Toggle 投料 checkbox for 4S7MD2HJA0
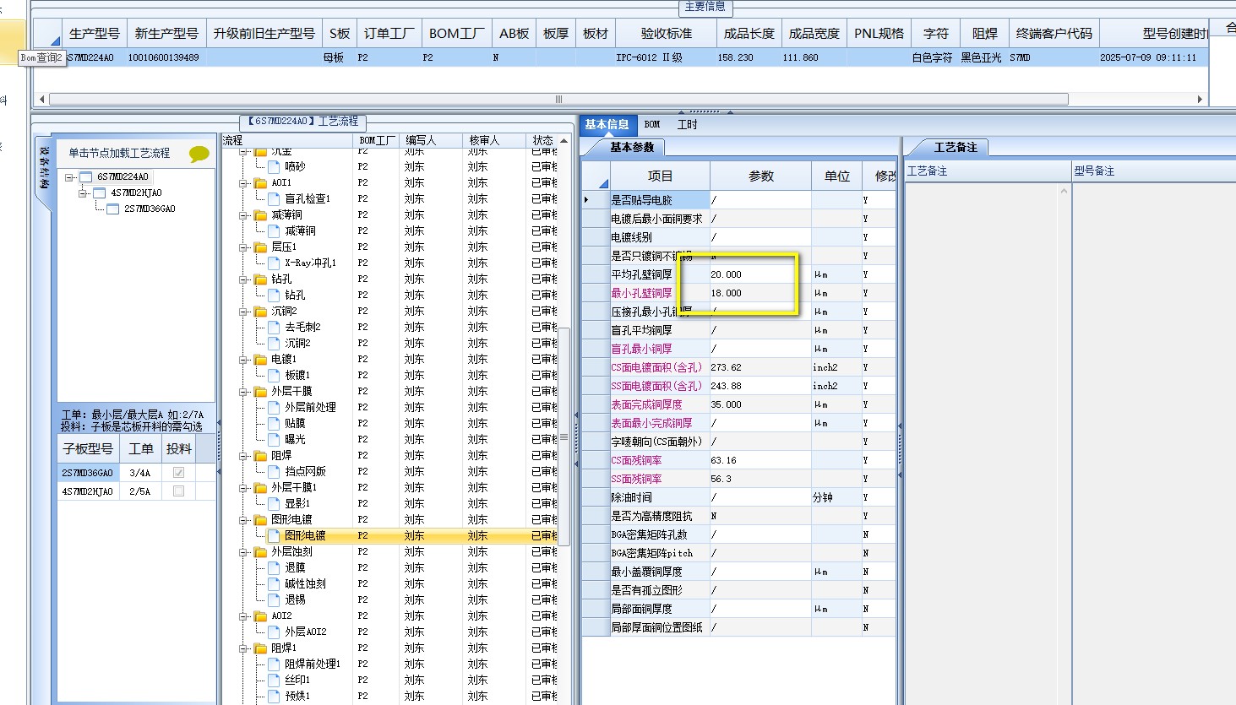This screenshot has width=1236, height=705. click(x=178, y=491)
